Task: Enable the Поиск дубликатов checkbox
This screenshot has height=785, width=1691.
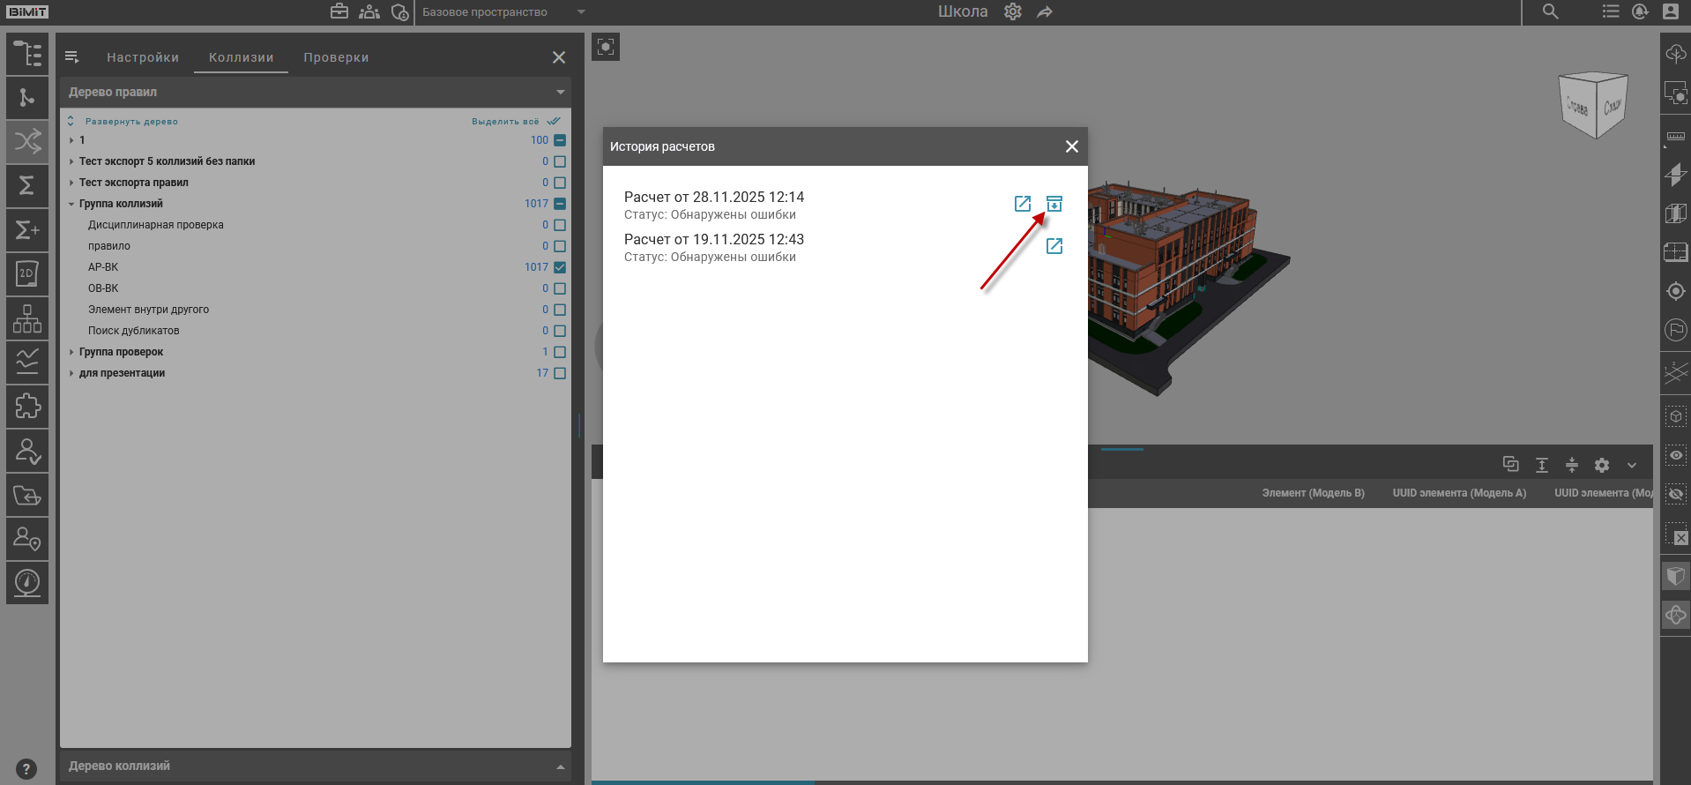Action: pos(560,331)
